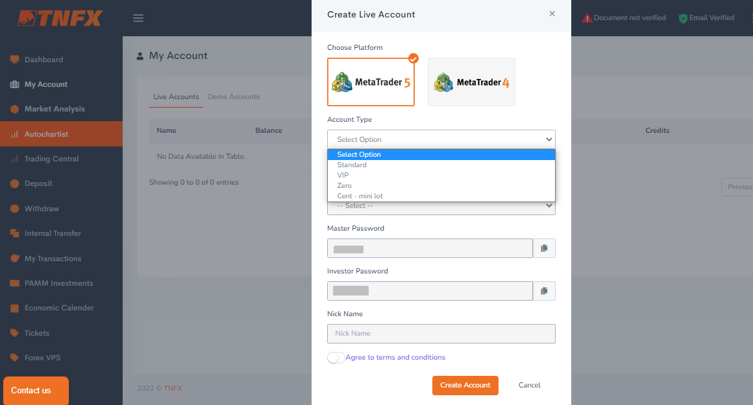Copy the Master Password with clipboard icon
The image size is (753, 405).
(x=544, y=248)
